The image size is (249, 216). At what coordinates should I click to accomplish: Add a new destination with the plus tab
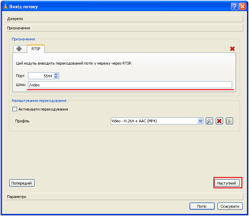pyautogui.click(x=20, y=49)
